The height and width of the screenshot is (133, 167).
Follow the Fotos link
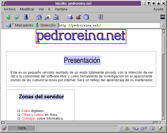tap(26, 111)
